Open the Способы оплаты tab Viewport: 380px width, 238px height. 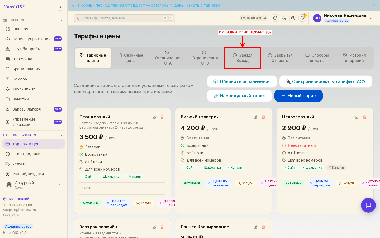317,58
